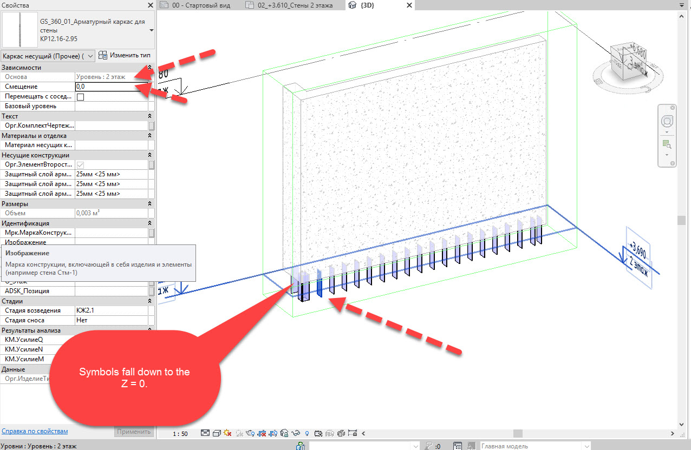Screen dimensions: 691x450
Task: Open the Design Options icon in status bar
Action: pyautogui.click(x=458, y=446)
